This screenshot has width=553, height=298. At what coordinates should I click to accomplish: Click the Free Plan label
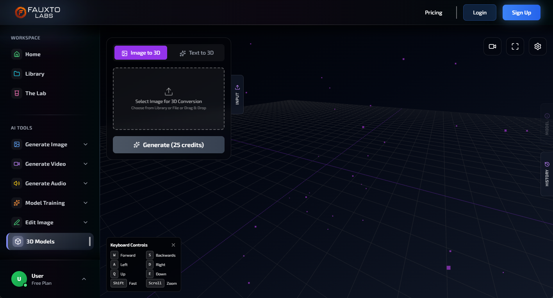tap(41, 283)
